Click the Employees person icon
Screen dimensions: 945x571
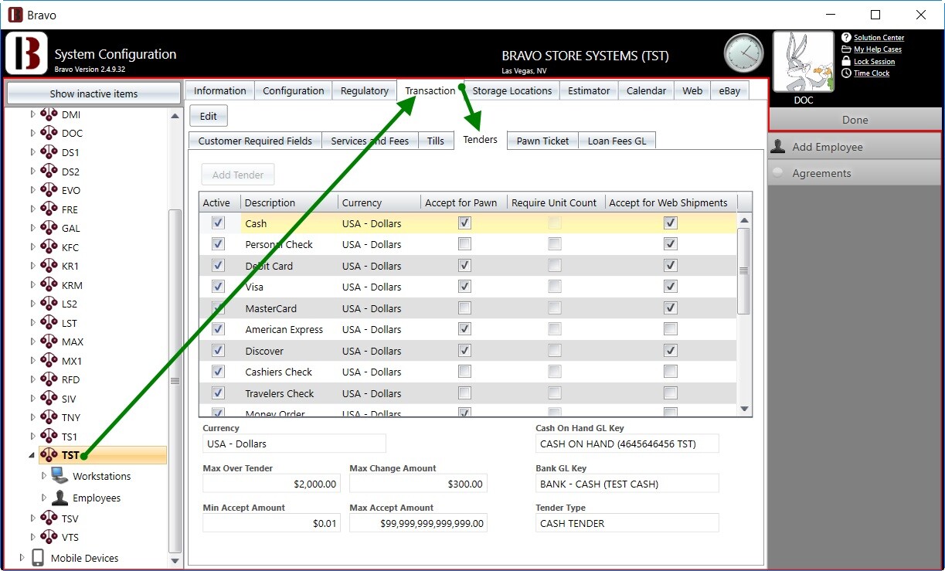[x=59, y=498]
